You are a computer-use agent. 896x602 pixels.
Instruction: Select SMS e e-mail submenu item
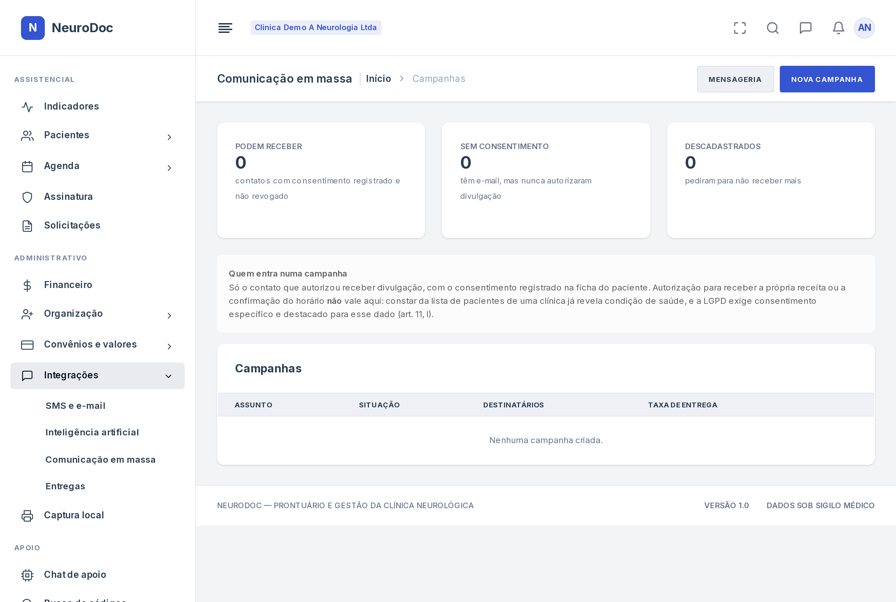coord(75,405)
